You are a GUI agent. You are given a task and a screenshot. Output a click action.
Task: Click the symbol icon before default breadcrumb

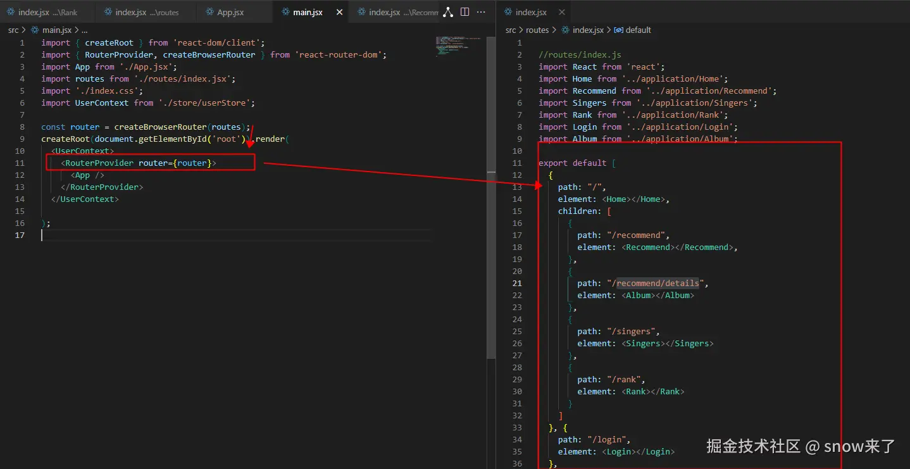619,30
